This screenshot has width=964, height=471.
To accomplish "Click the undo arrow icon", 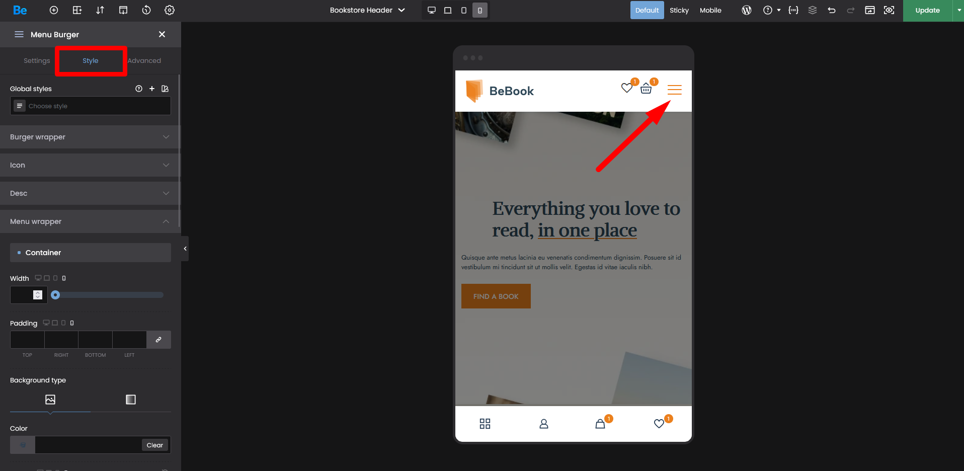I will 832,10.
